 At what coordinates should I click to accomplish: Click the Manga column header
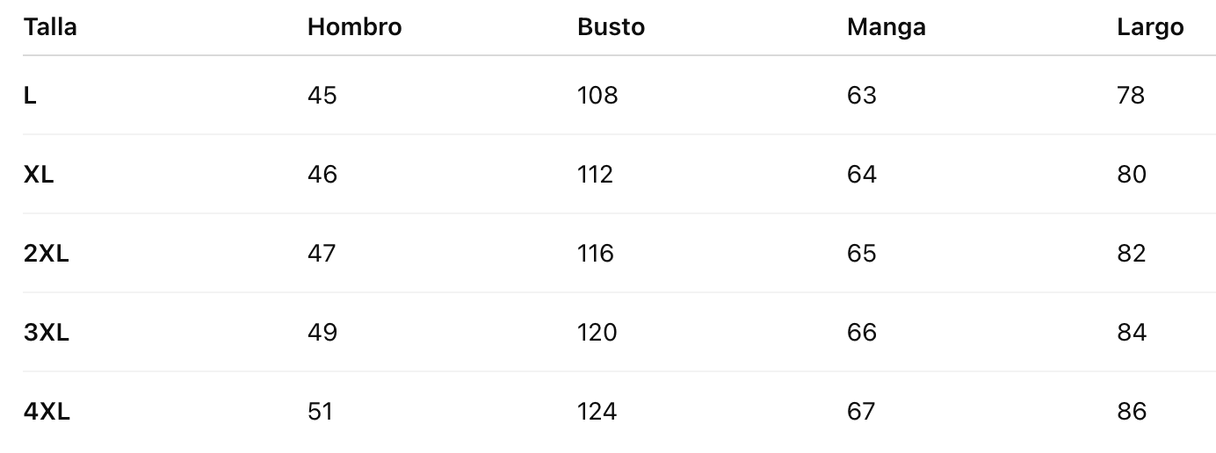(x=886, y=27)
